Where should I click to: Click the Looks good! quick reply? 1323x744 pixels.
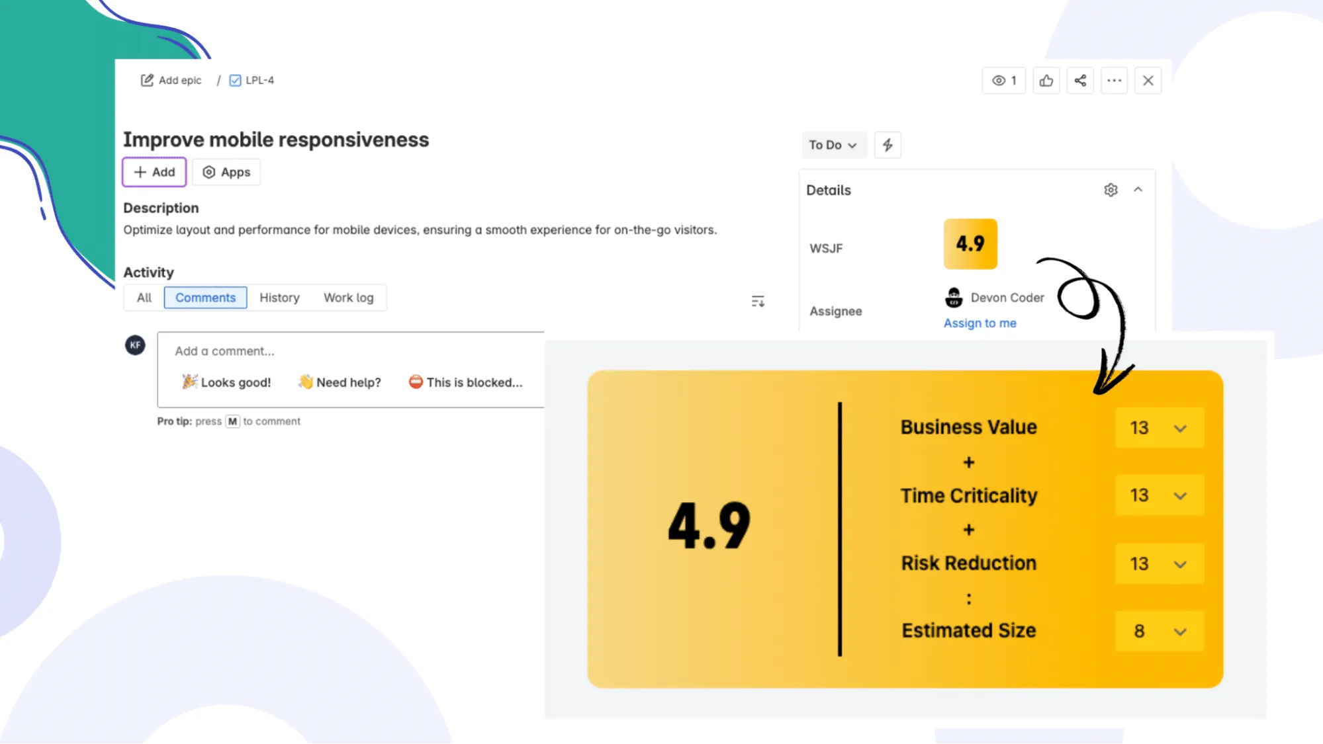point(227,382)
